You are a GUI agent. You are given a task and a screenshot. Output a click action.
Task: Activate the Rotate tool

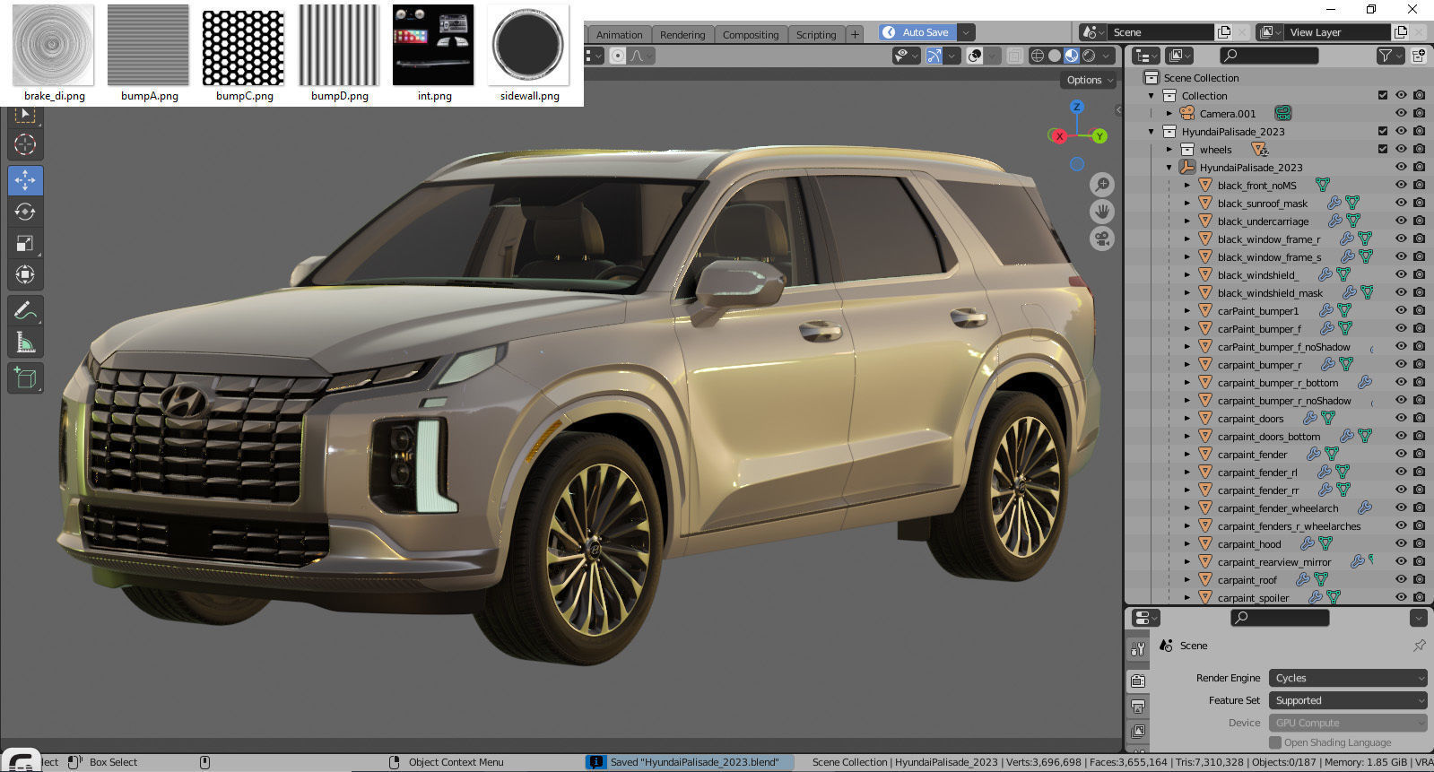(25, 212)
